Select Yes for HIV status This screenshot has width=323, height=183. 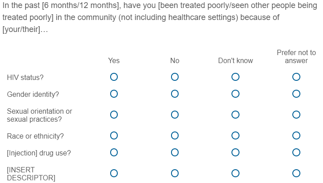coord(114,77)
